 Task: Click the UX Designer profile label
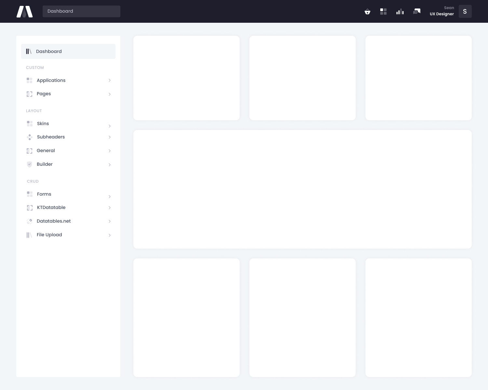(x=441, y=14)
